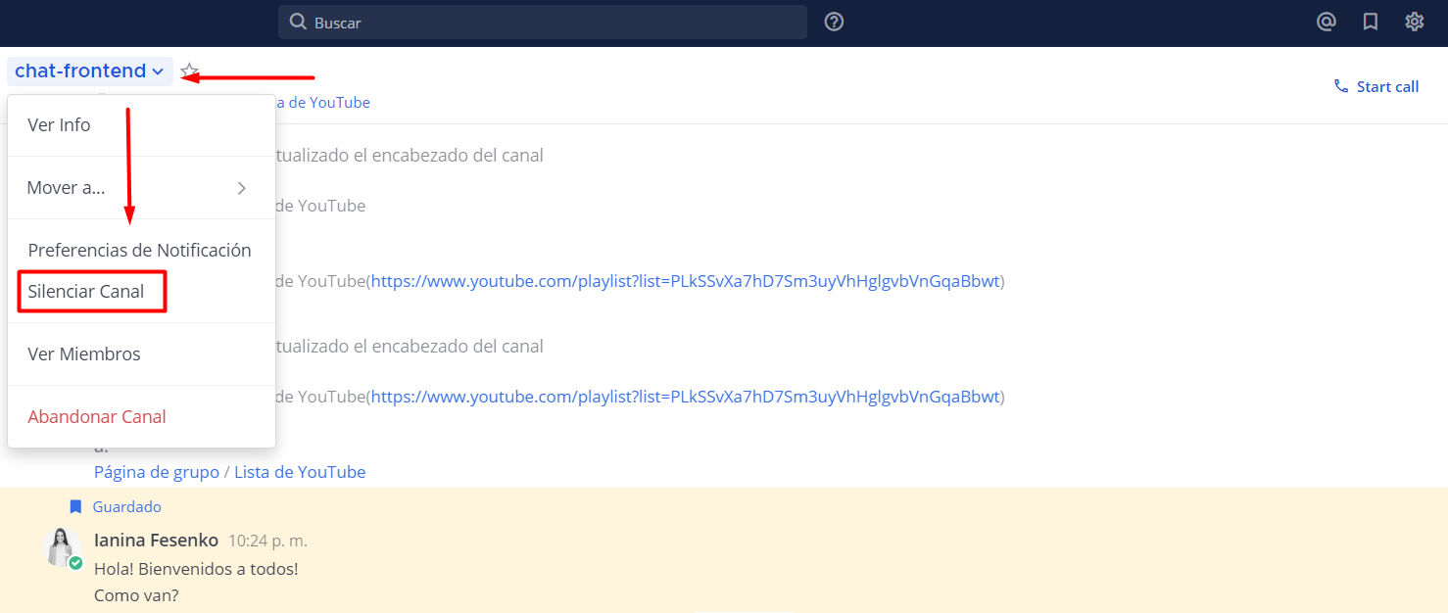Viewport: 1448px width, 613px height.
Task: Choose Silenciar Canal to mute channel
Action: coord(86,292)
